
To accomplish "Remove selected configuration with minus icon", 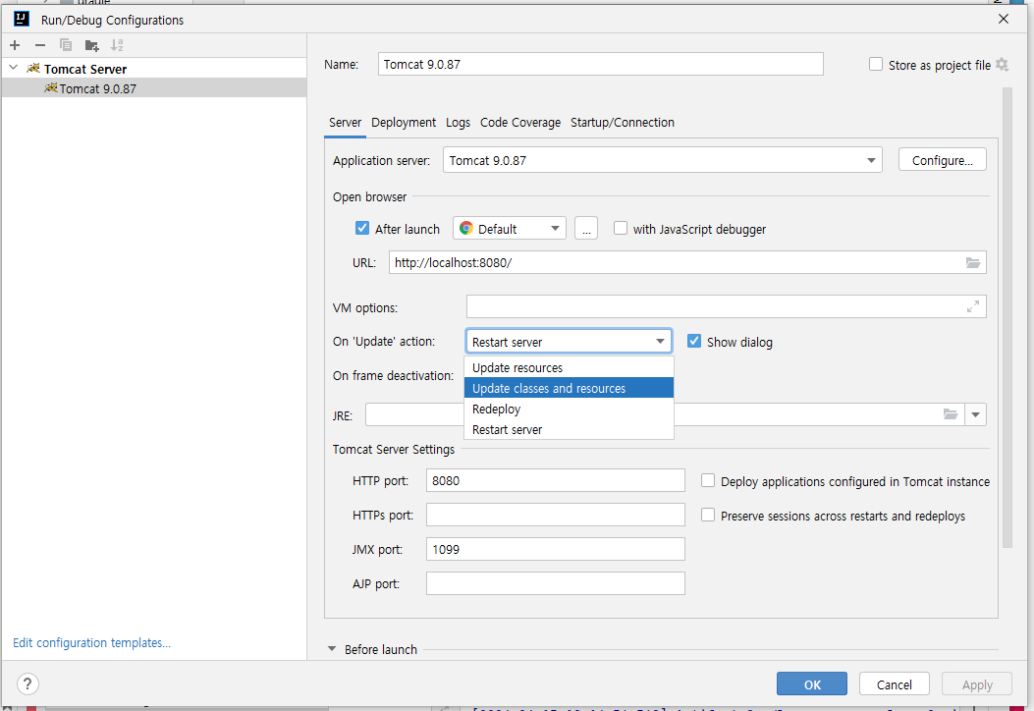I will 40,45.
